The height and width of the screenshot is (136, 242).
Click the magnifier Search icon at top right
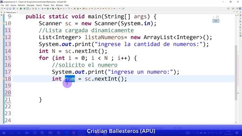click(228, 9)
